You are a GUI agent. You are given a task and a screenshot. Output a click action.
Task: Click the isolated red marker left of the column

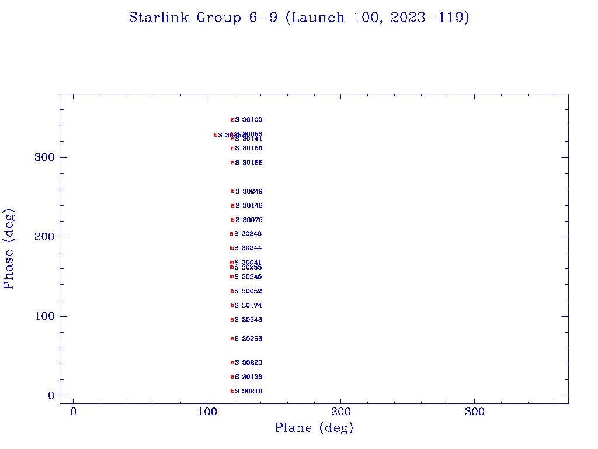coord(215,135)
